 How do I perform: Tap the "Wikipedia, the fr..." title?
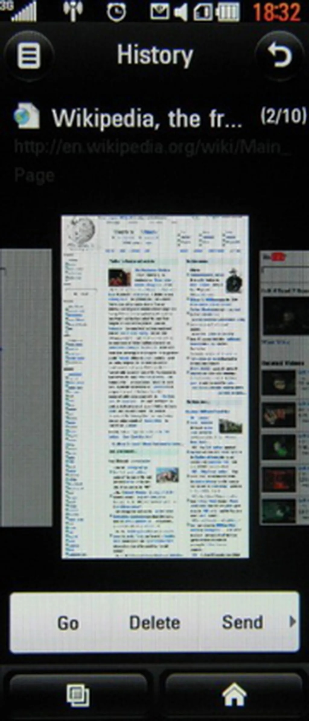coord(147,118)
